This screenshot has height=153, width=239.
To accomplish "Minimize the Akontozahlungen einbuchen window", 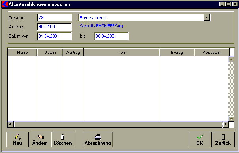I will pos(222,4).
